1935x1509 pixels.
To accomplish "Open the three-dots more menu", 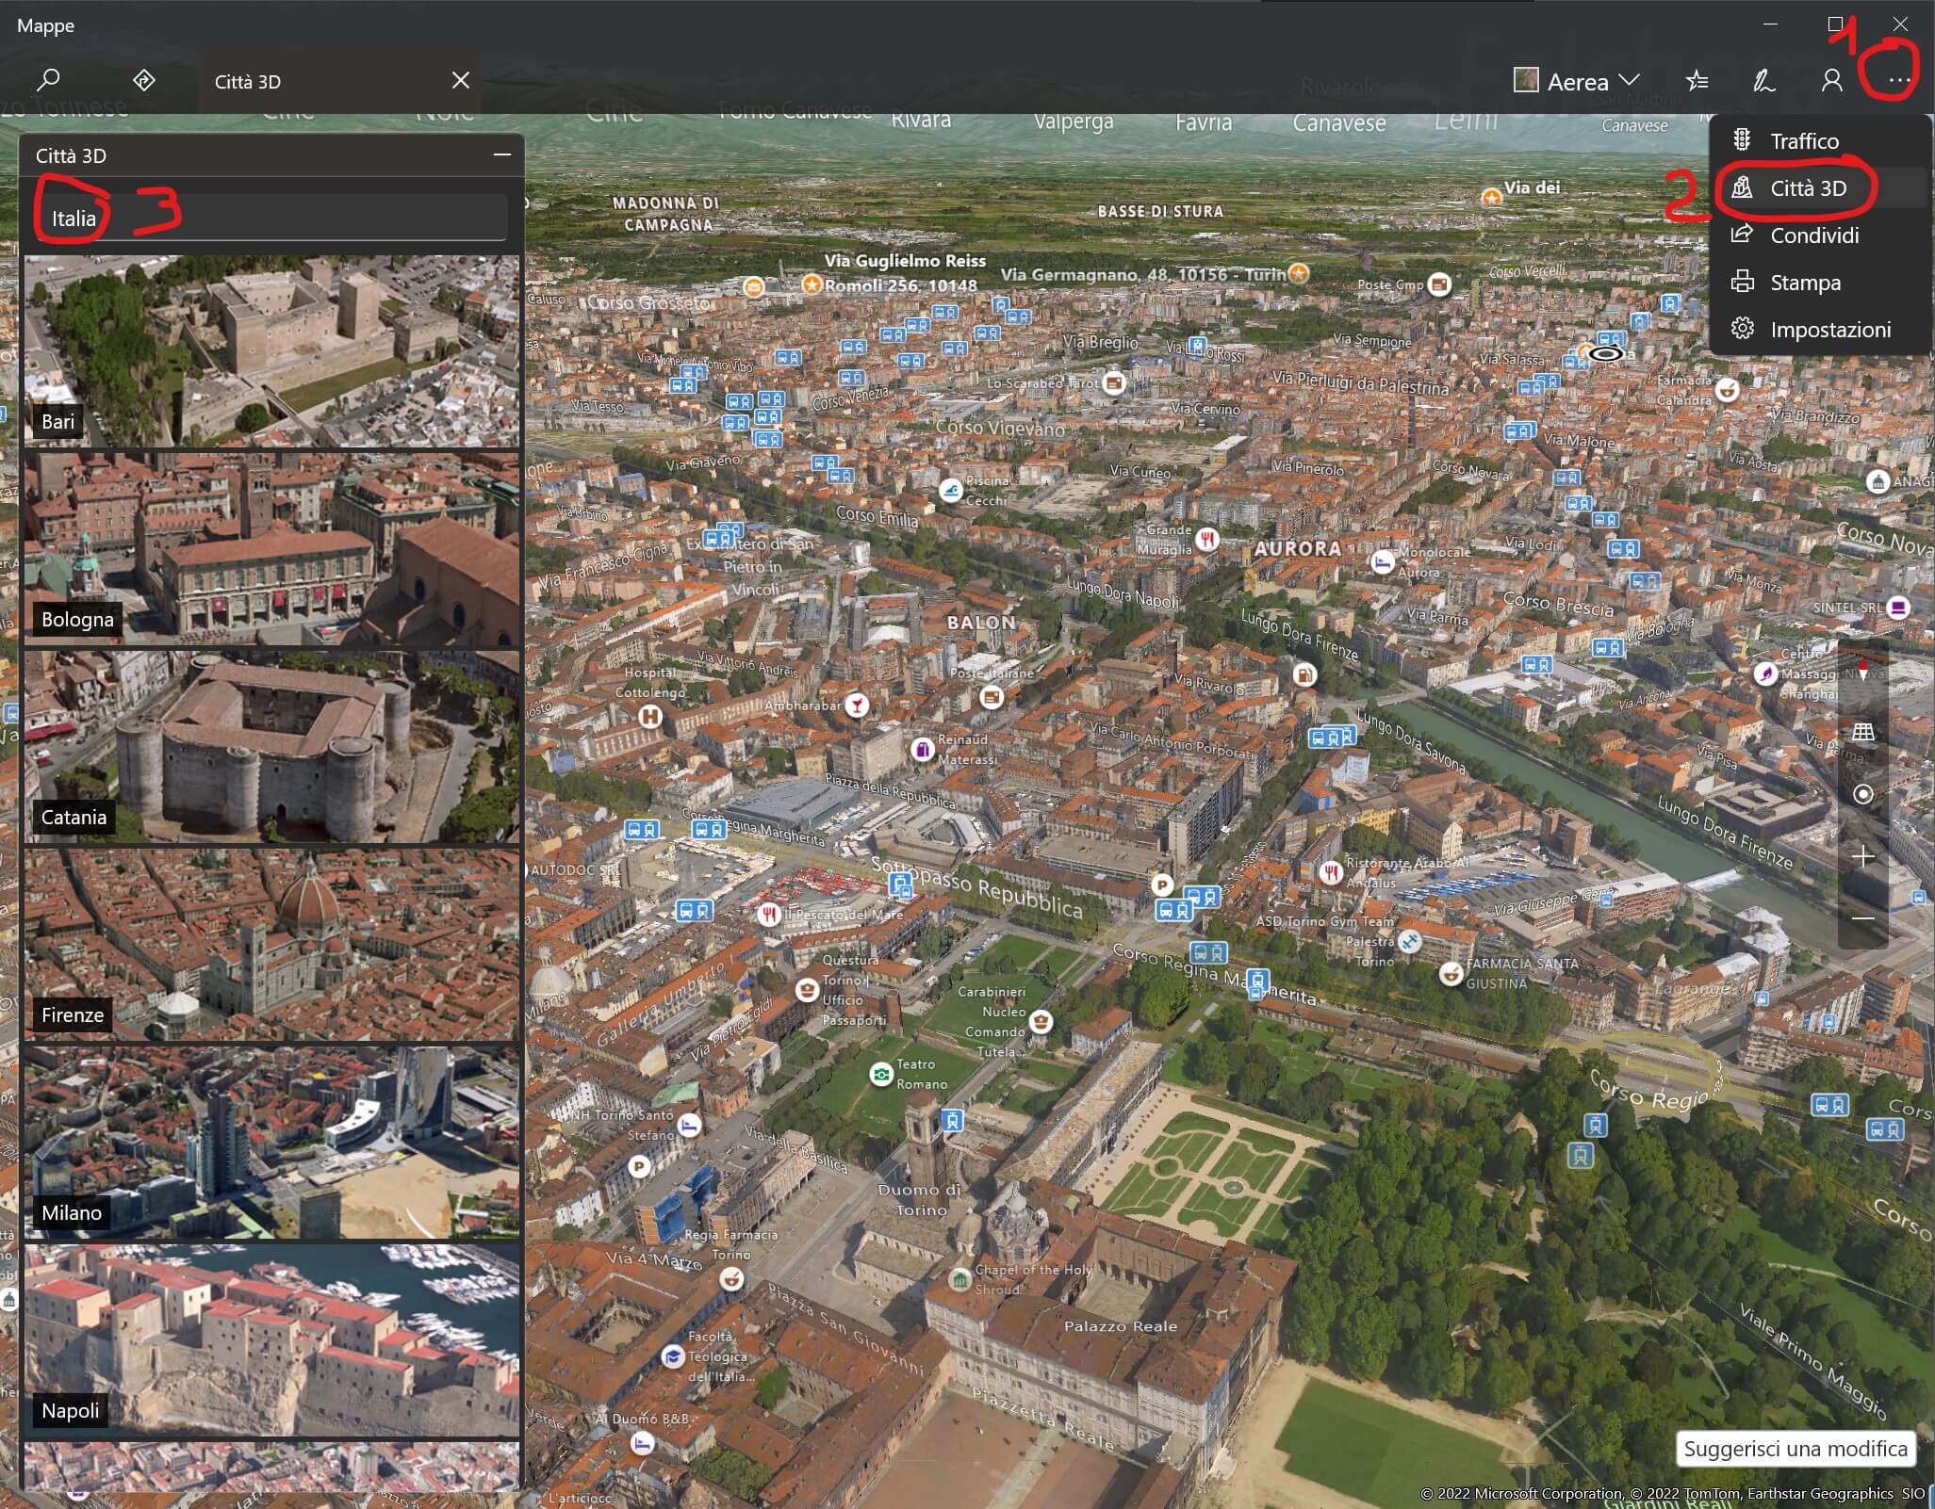I will pos(1899,81).
